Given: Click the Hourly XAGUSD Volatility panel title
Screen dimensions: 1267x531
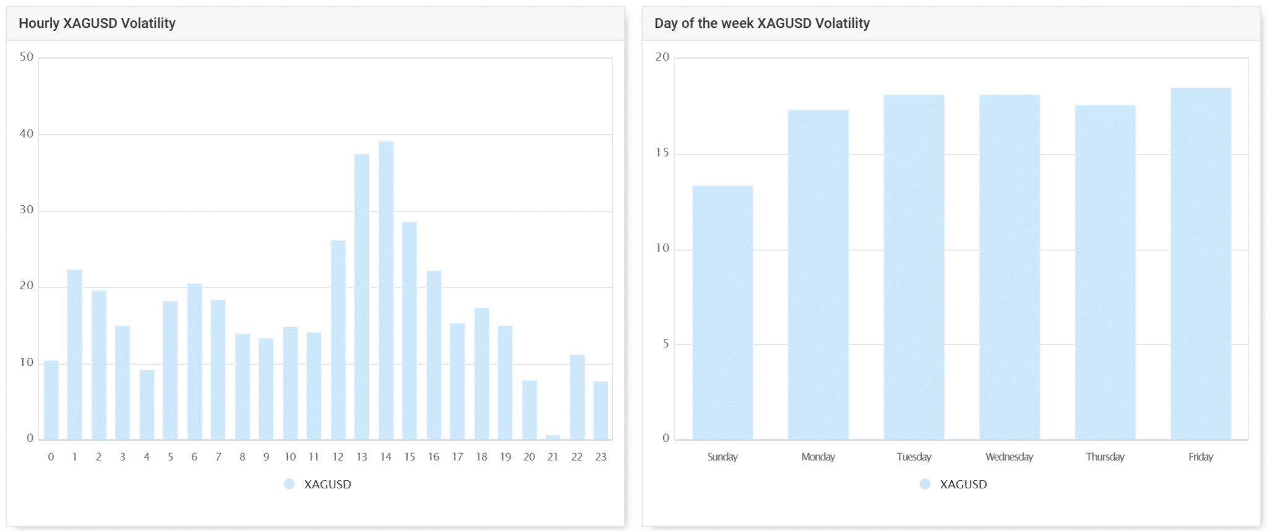Looking at the screenshot, I should (x=97, y=23).
